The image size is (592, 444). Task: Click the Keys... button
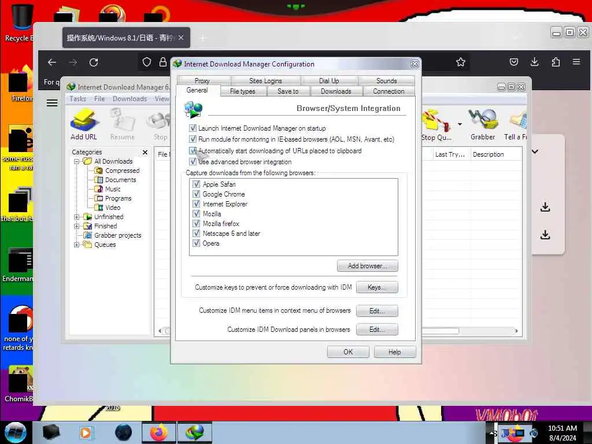[377, 287]
